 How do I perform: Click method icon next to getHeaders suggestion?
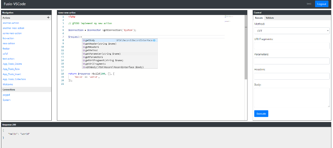(x=84, y=47)
